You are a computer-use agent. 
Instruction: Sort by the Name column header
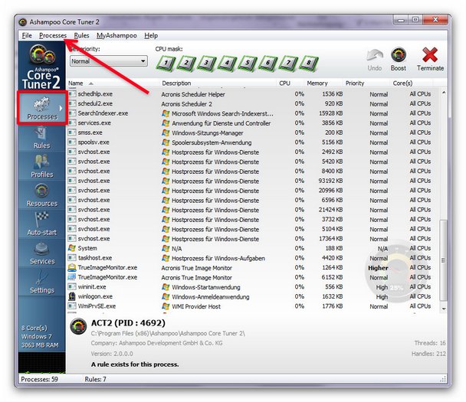click(x=113, y=83)
